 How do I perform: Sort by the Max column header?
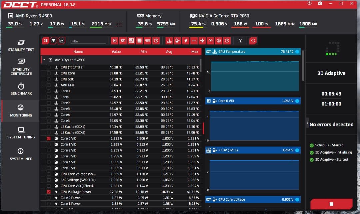195,52
